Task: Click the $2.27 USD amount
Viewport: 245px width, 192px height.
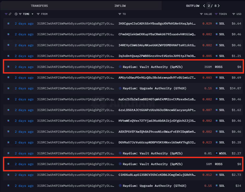Action: pyautogui.click(x=236, y=153)
